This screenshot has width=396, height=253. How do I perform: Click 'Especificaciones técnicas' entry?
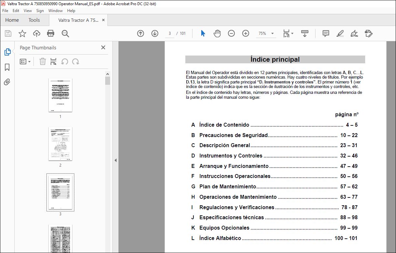[x=274, y=217]
